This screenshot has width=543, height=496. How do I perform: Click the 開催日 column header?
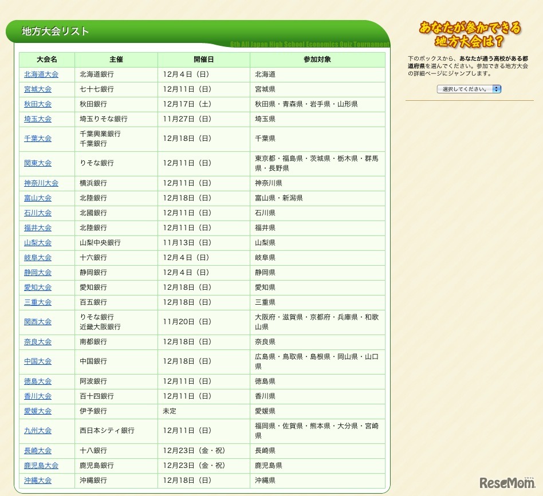click(204, 60)
